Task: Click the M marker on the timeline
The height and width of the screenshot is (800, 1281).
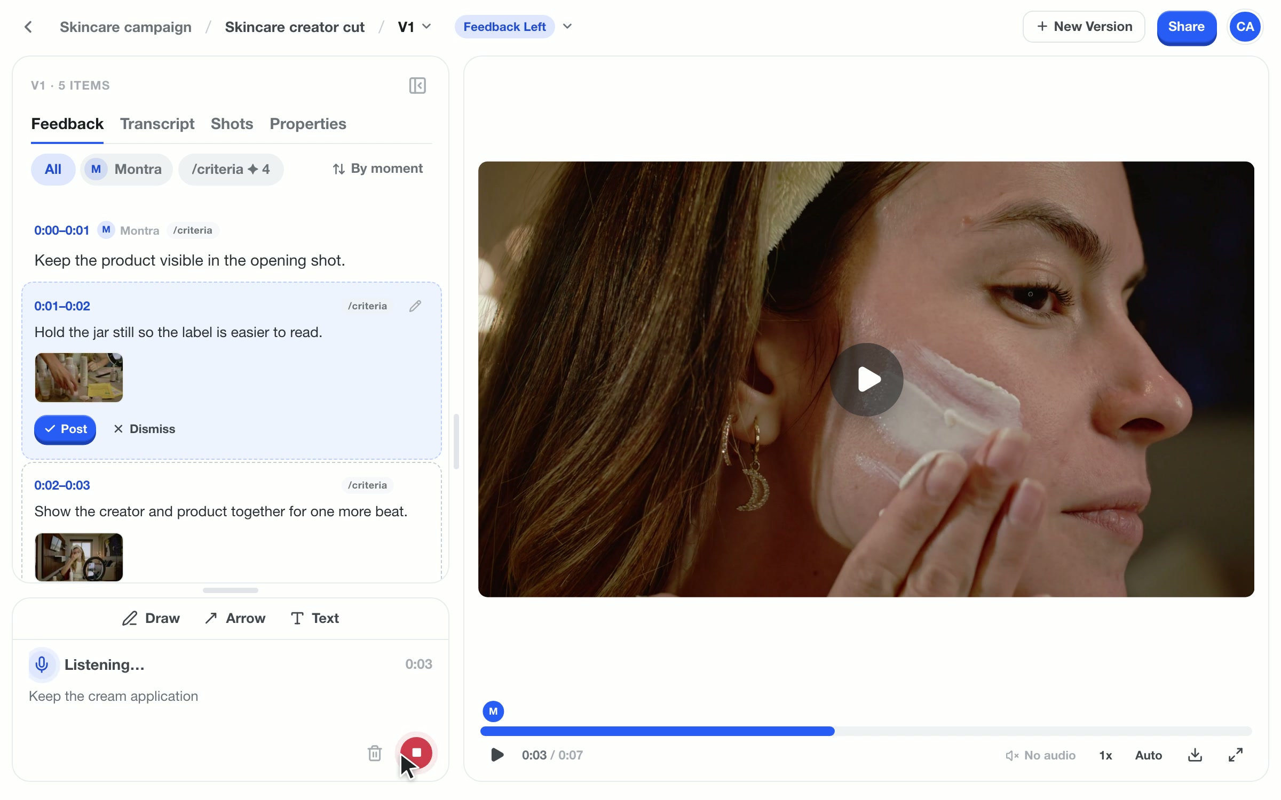Action: pos(493,711)
